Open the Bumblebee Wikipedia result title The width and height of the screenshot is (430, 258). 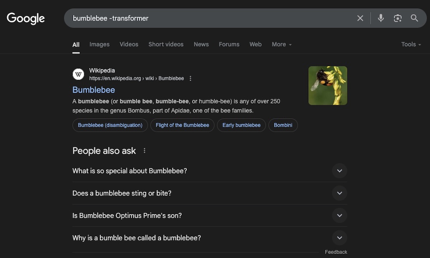(x=93, y=90)
